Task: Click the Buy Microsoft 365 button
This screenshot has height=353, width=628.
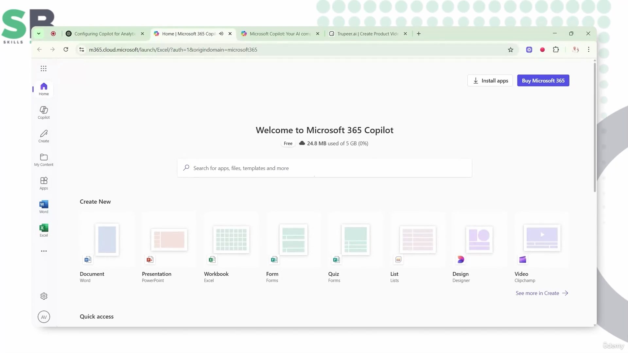Action: [x=543, y=81]
